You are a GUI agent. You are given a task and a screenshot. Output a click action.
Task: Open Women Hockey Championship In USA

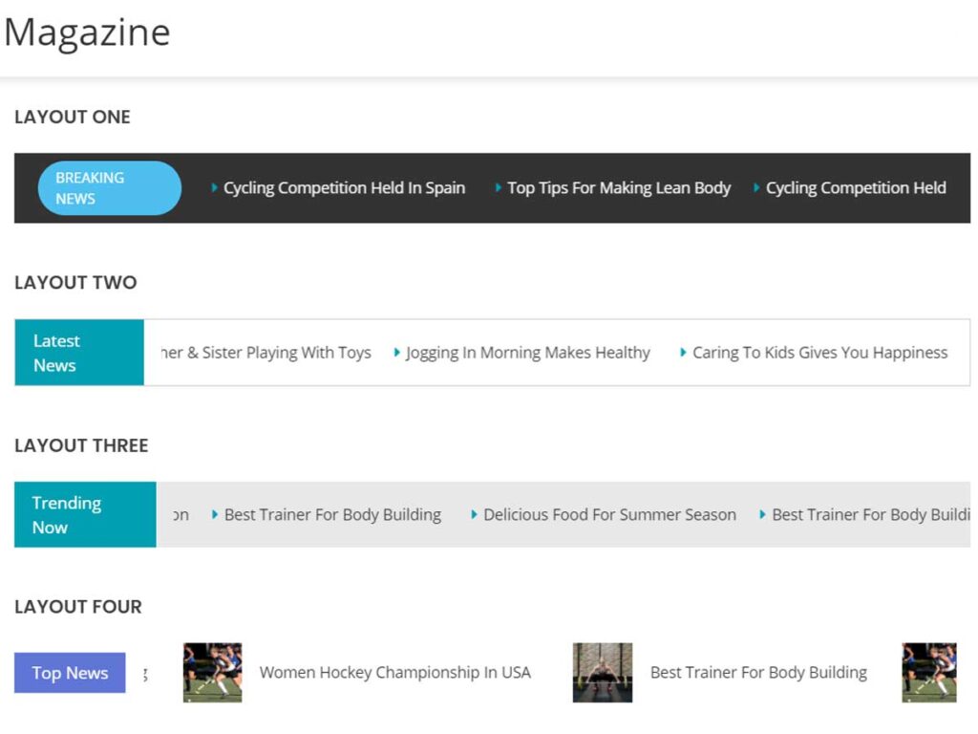tap(394, 673)
